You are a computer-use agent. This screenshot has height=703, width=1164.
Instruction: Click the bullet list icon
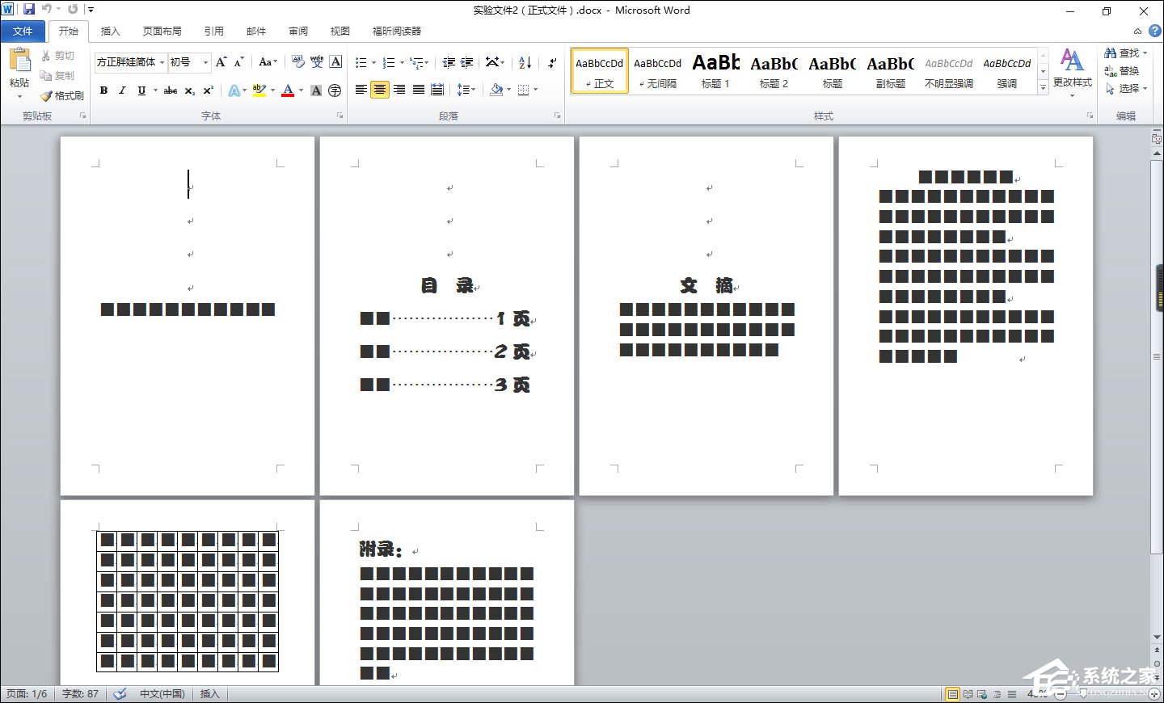pyautogui.click(x=361, y=62)
